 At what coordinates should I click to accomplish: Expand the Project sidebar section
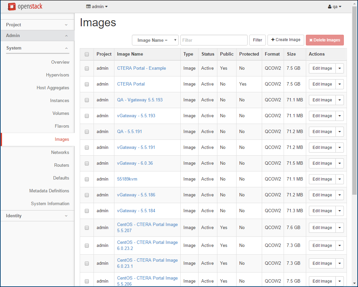[37, 25]
